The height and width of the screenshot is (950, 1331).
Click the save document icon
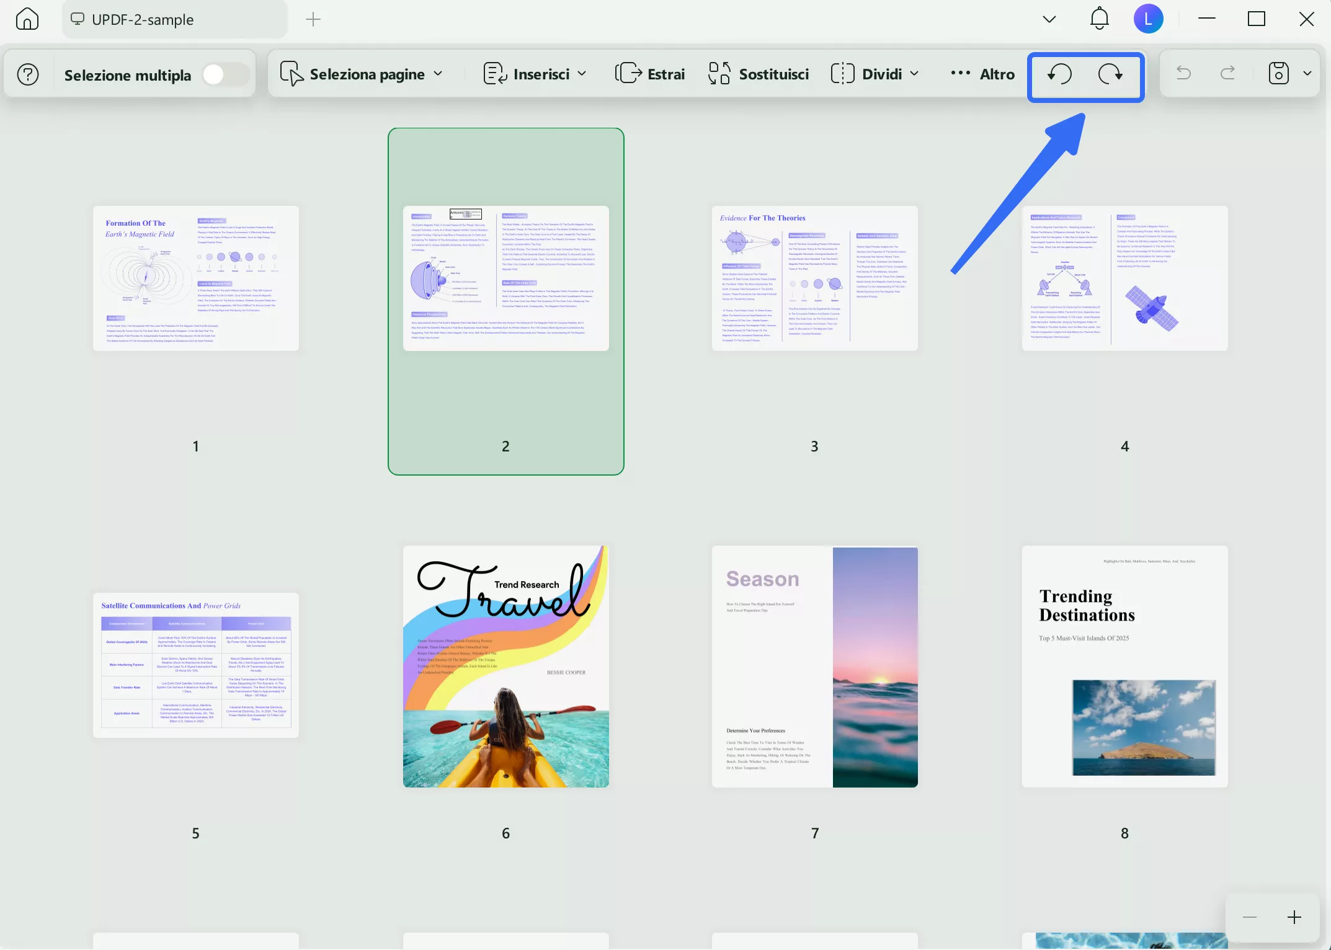point(1278,73)
